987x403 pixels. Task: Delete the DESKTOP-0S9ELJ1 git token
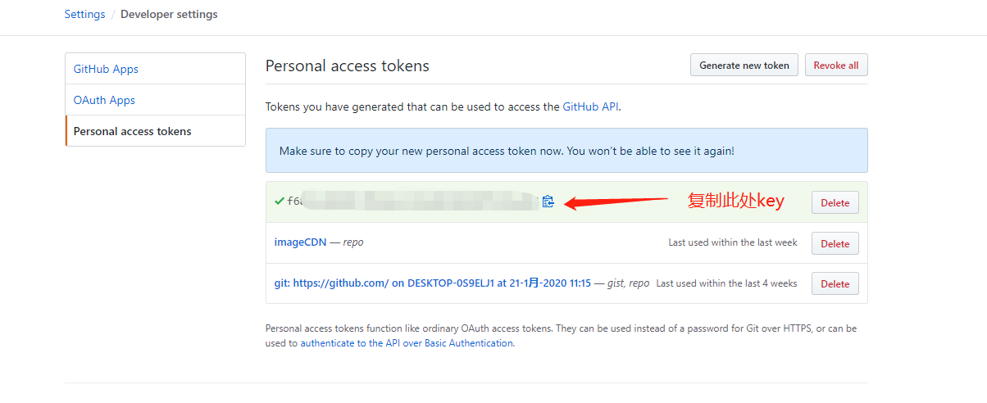point(835,283)
